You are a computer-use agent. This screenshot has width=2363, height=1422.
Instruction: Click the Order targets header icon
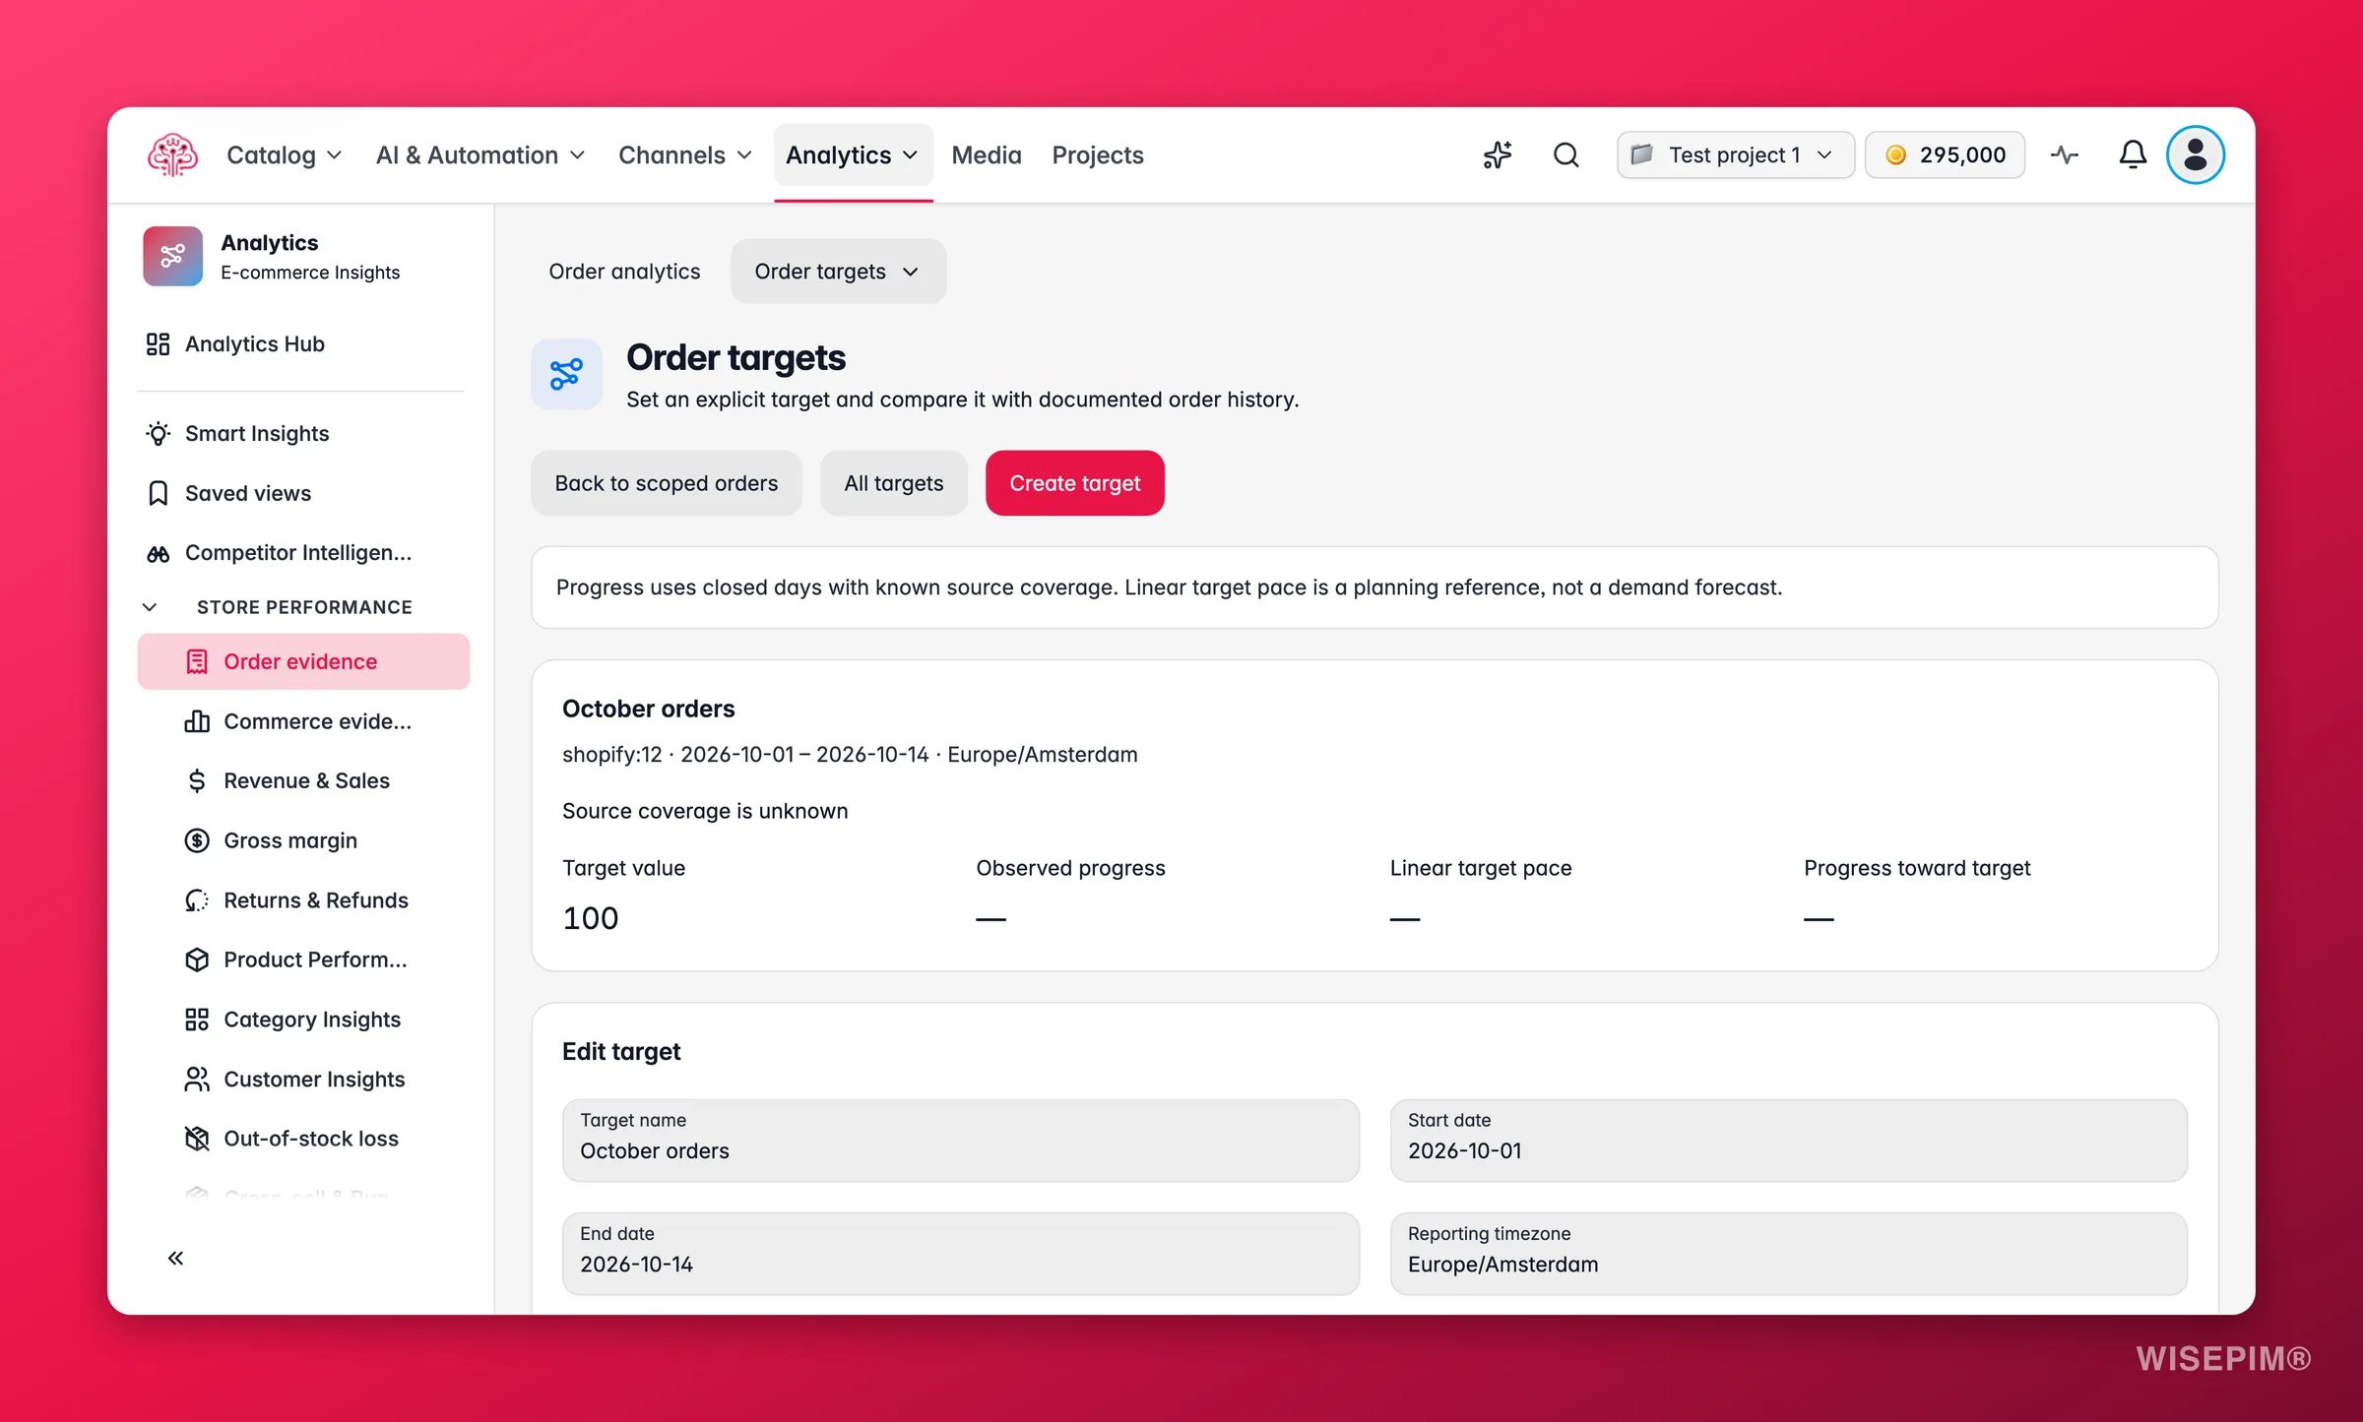click(x=566, y=374)
